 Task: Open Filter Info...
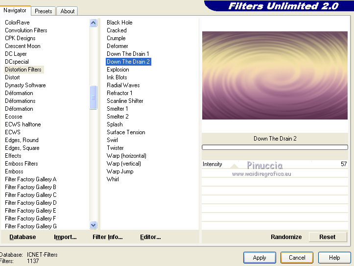click(x=107, y=237)
